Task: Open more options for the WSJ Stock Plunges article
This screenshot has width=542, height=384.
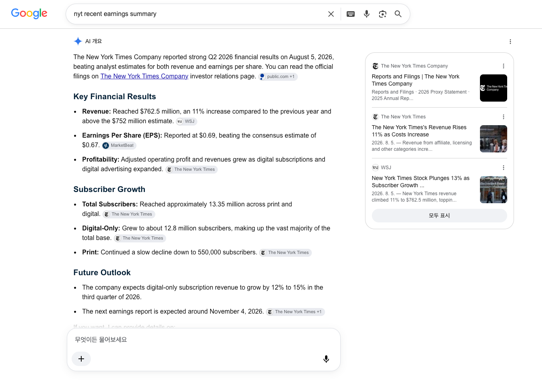Action: coord(504,168)
